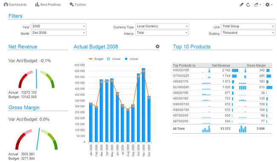Click the Net Revenue heading link
Screen dimensions: 277x162
point(23,47)
